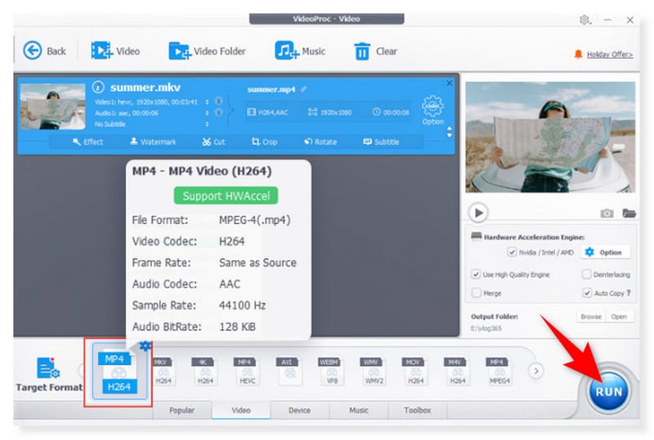Expand the No Subtitle track selector
This screenshot has width=654, height=440.
pos(207,124)
